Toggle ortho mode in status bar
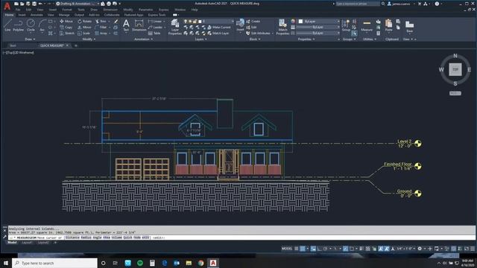The image size is (477, 268). (x=320, y=249)
